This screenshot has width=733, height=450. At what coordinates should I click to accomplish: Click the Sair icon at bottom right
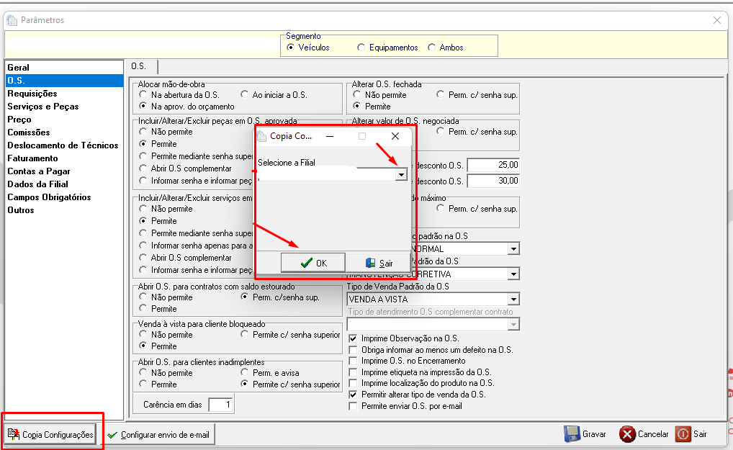[683, 434]
